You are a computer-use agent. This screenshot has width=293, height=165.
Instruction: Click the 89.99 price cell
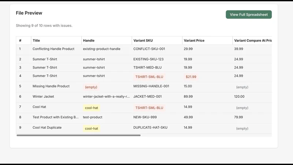pyautogui.click(x=188, y=96)
